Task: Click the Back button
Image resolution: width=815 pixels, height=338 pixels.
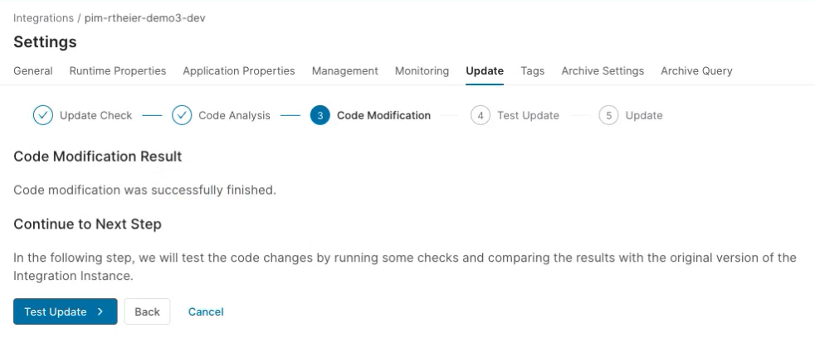Action: (x=147, y=311)
